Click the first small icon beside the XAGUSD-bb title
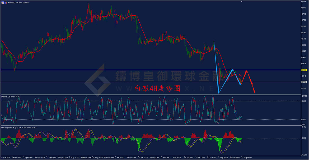 2,2
